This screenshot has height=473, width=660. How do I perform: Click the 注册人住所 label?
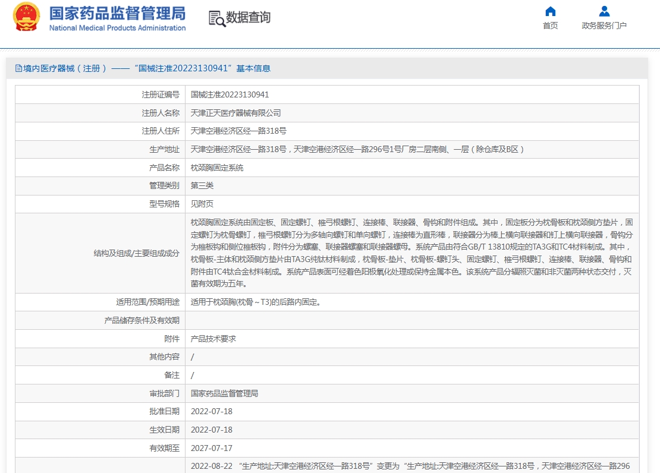click(161, 131)
